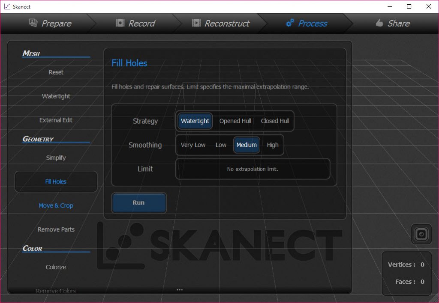Click the Mesh section heading
This screenshot has width=439, height=303.
[31, 53]
